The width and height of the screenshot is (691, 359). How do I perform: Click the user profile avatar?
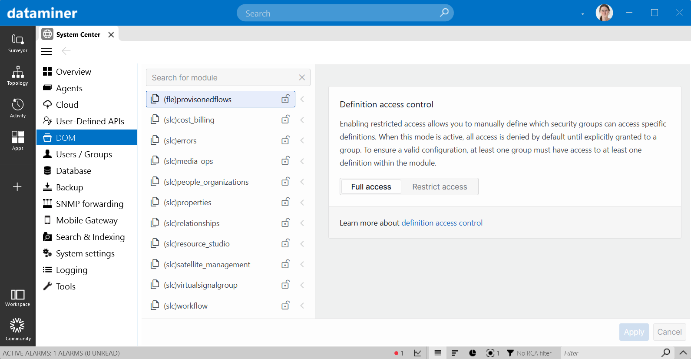click(604, 13)
